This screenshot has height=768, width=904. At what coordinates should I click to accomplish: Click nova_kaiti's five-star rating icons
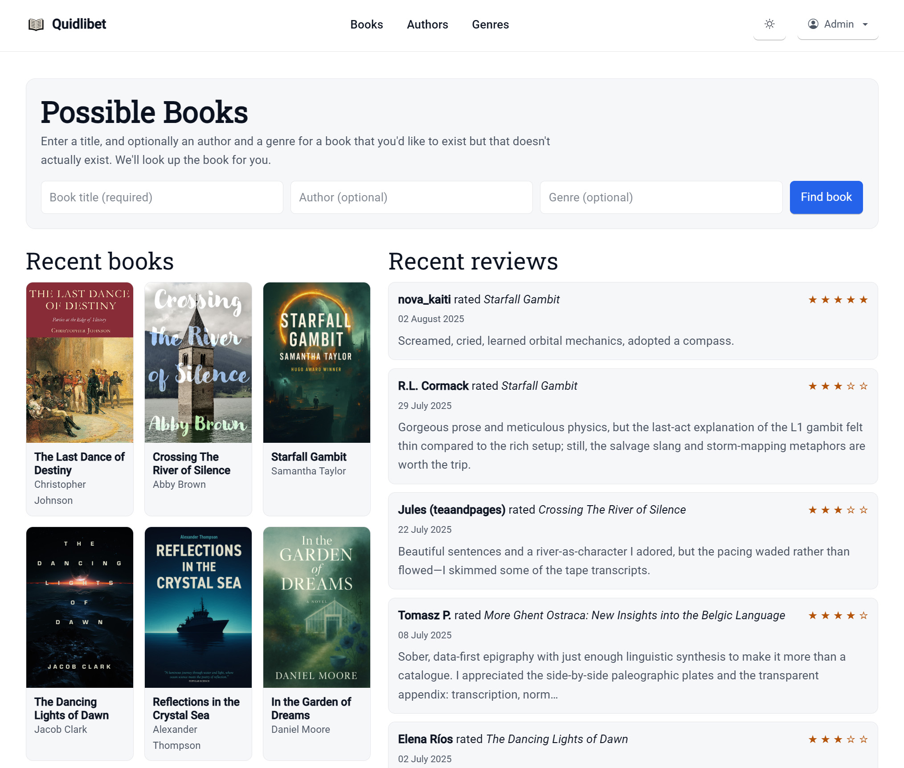[838, 300]
